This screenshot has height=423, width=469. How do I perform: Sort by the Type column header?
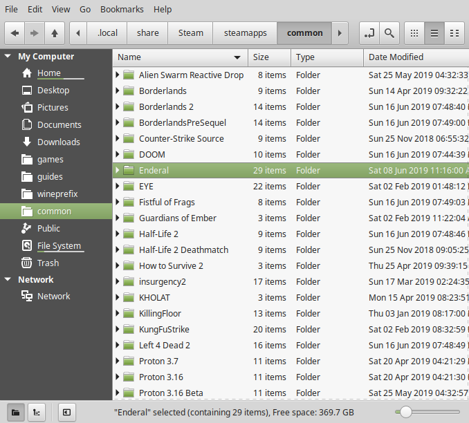[327, 57]
